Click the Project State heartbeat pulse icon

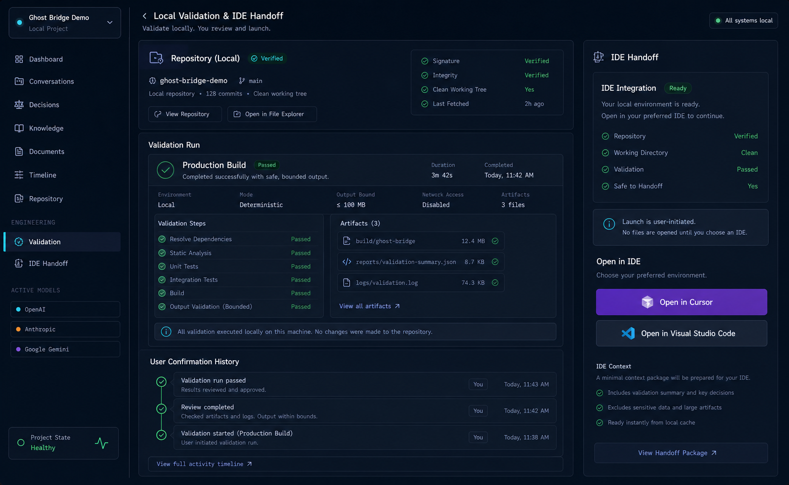tap(102, 443)
